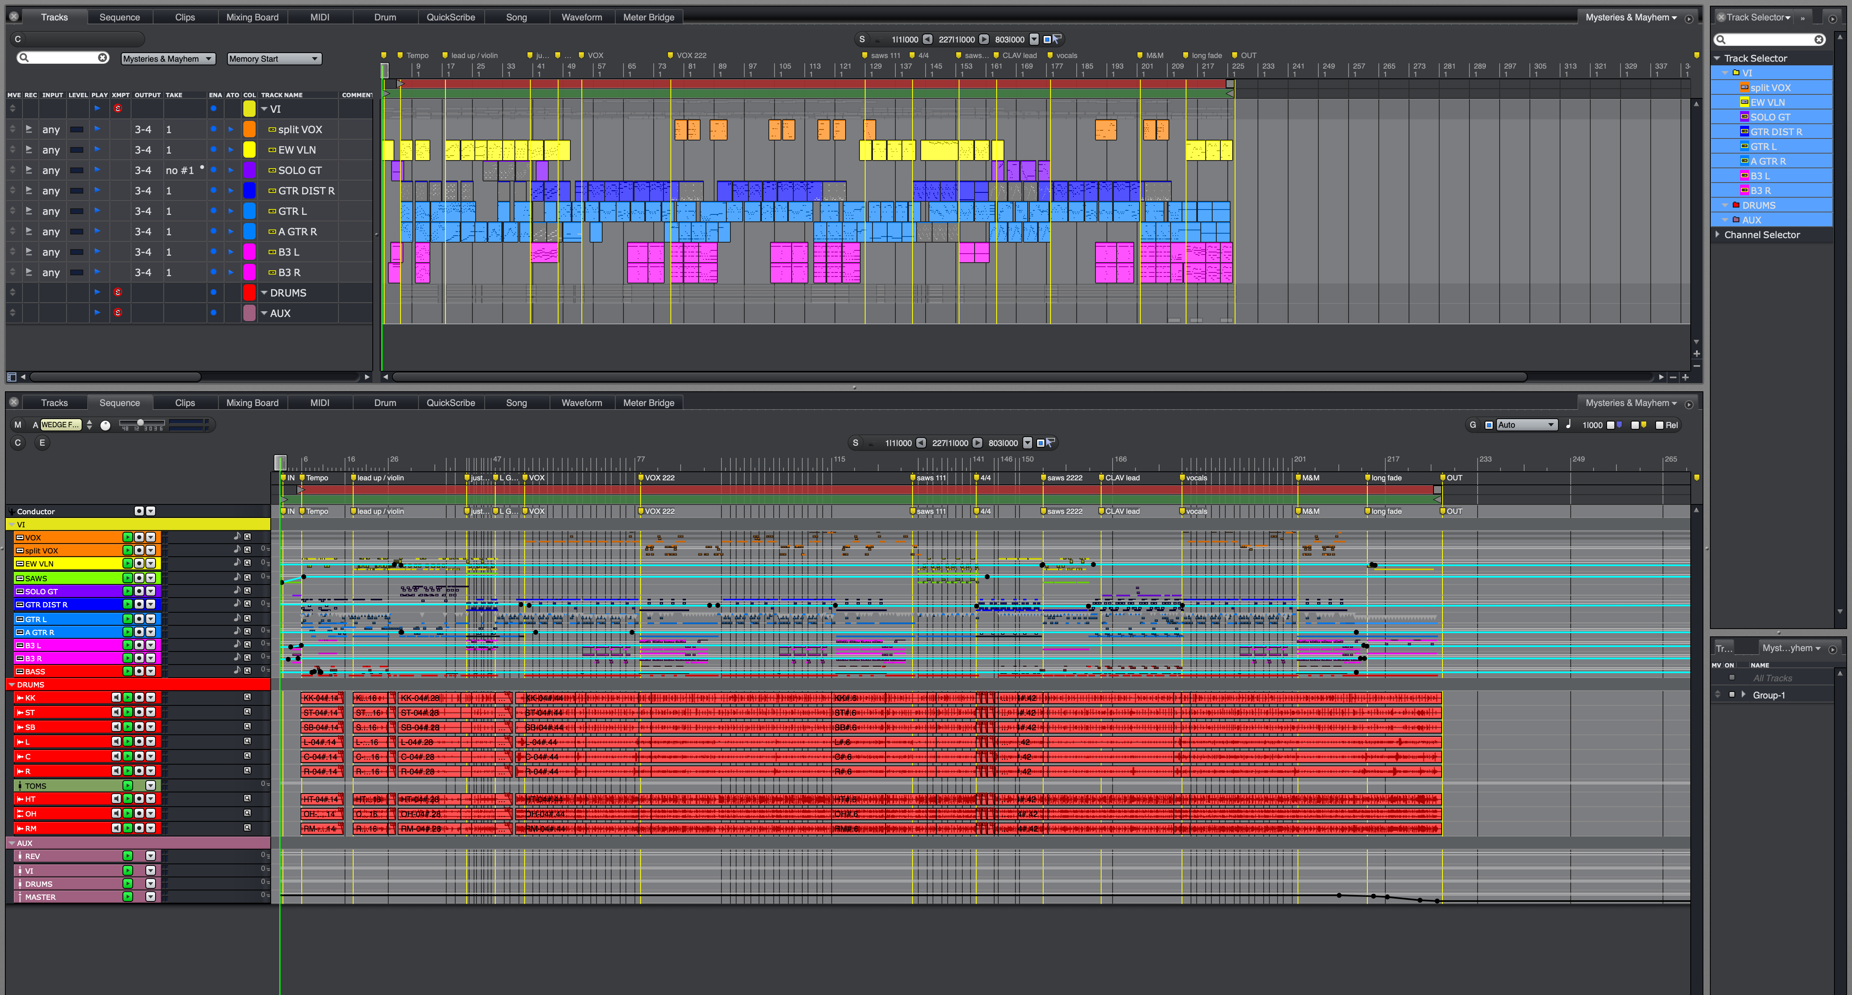Switch to the Mixing Board tab in the upper window
This screenshot has height=995, width=1852.
point(252,17)
